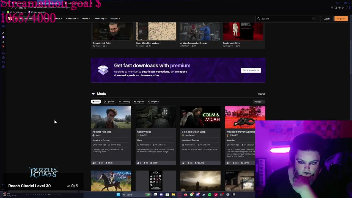Open Discord from the taskbar
Viewport: 352px width, 198px height.
[197, 195]
